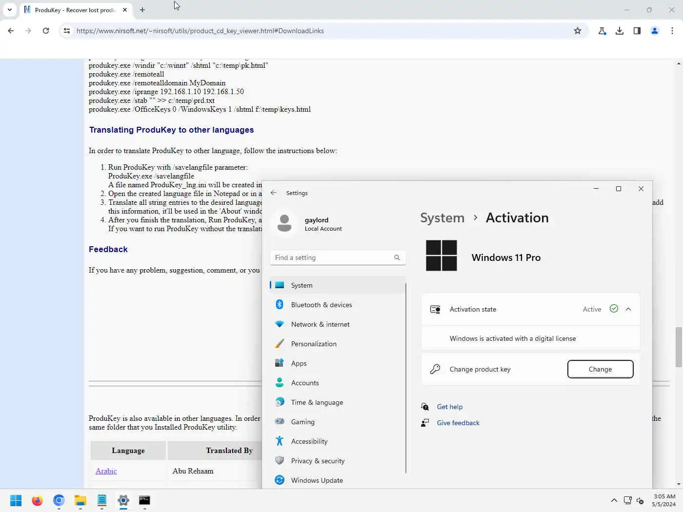Image resolution: width=683 pixels, height=512 pixels.
Task: Close the ProduKey tab
Action: coord(125,10)
